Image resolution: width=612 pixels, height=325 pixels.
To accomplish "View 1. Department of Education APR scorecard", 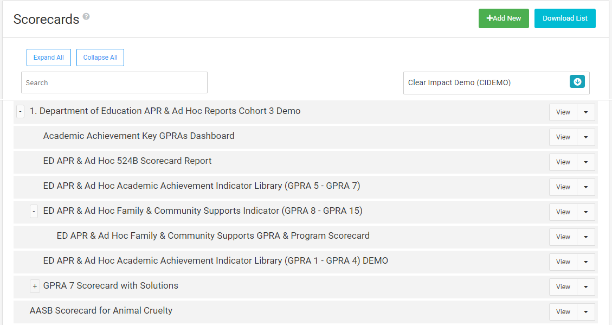I will click(x=563, y=112).
